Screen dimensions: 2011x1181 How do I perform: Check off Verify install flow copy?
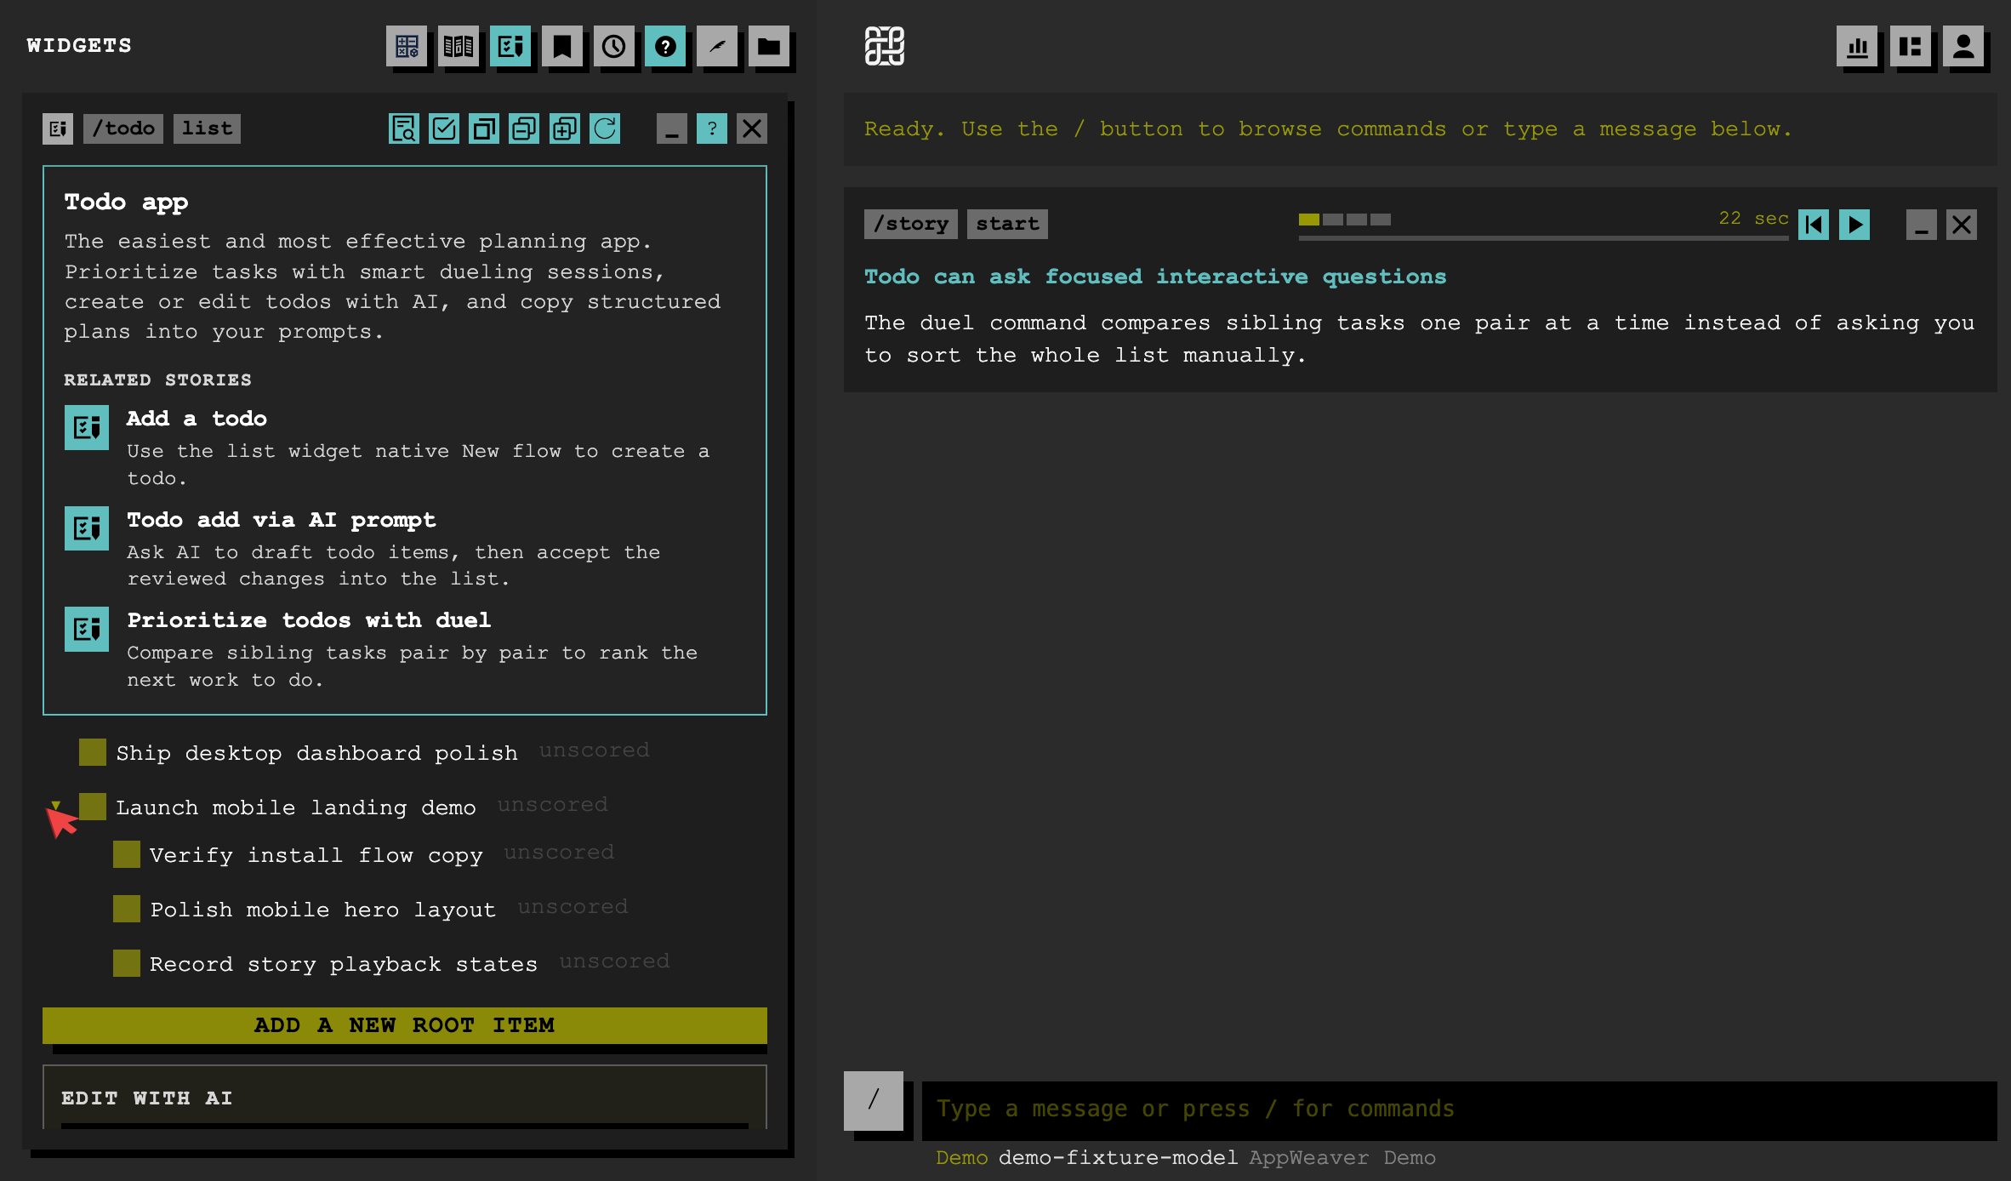tap(127, 854)
